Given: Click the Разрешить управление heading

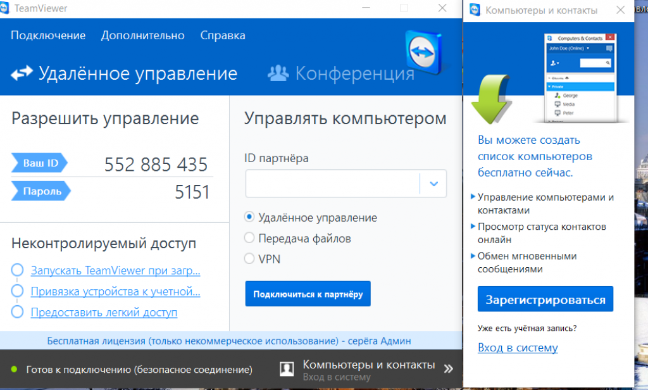Looking at the screenshot, I should point(105,118).
